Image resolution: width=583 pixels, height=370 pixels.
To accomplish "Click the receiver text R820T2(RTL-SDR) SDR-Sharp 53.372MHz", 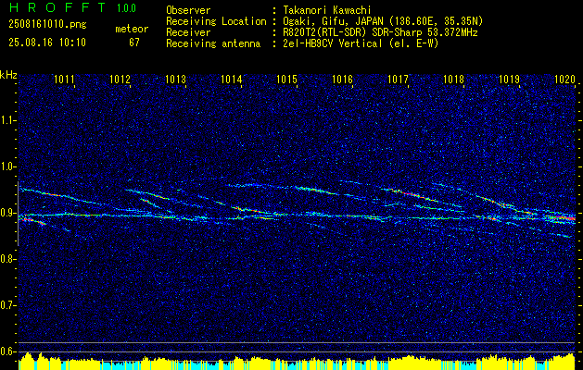I will (381, 32).
